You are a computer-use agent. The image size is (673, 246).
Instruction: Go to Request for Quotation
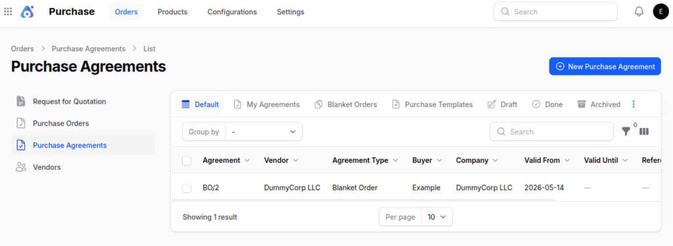coord(83,102)
